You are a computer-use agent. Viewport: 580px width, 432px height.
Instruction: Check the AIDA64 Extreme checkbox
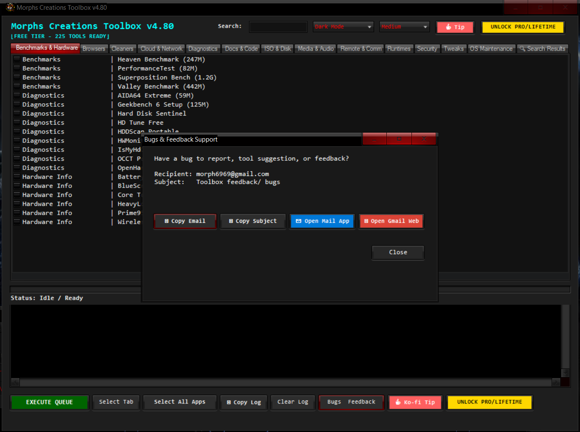[x=17, y=96]
